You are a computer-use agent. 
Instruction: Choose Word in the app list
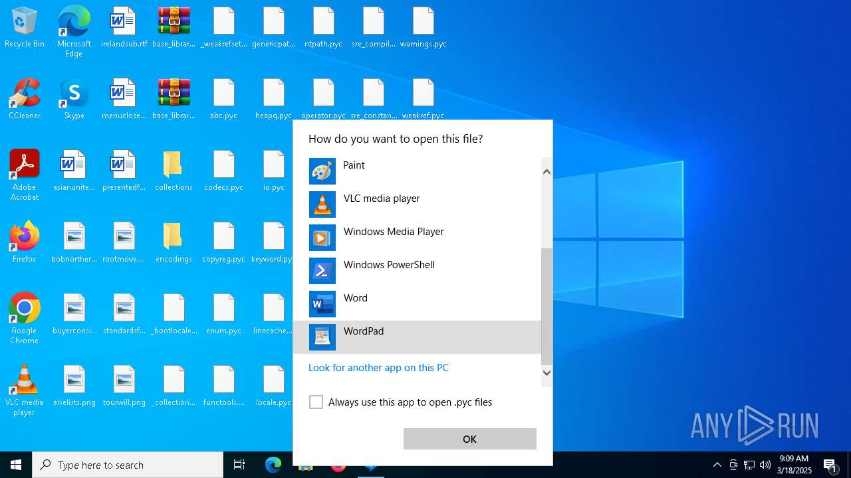coord(417,304)
